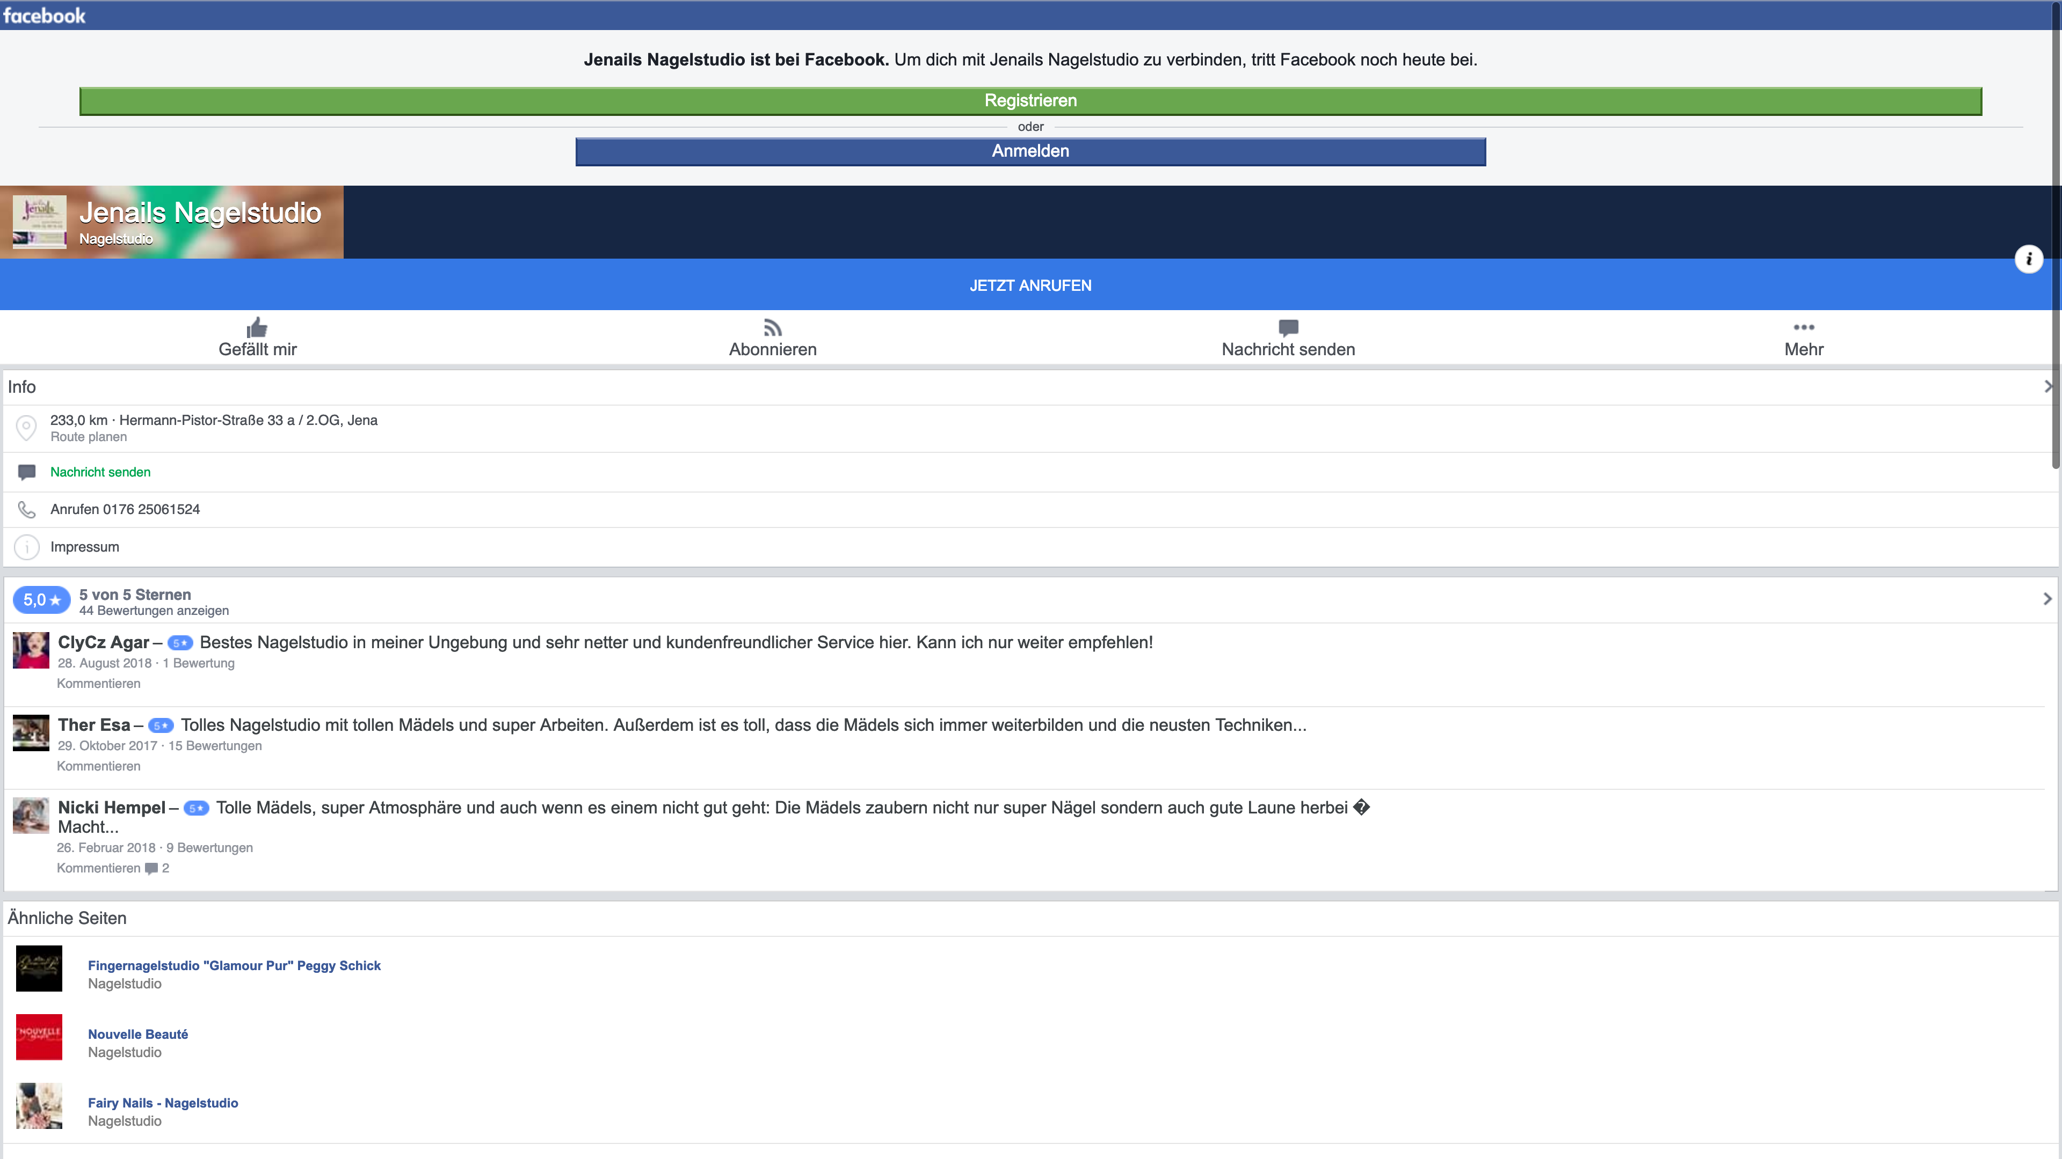Open Fairy Nails - Nagelstudio link
Screen dimensions: 2062x1159
[163, 1103]
